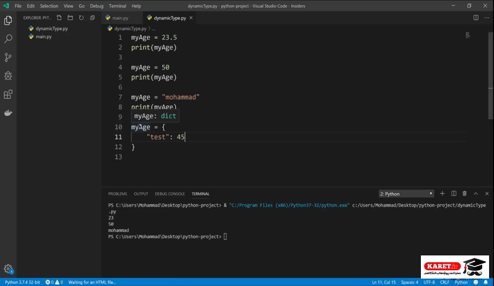Select the dynamicType.py editor tab
Screen dimensions: 494x286
(169, 18)
